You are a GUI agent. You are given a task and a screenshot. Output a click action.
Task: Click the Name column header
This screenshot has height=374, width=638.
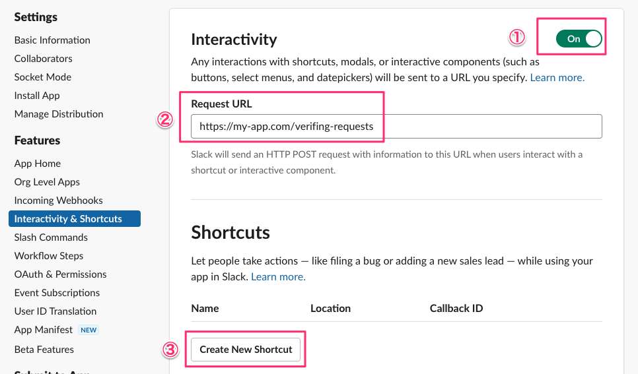[x=205, y=309]
